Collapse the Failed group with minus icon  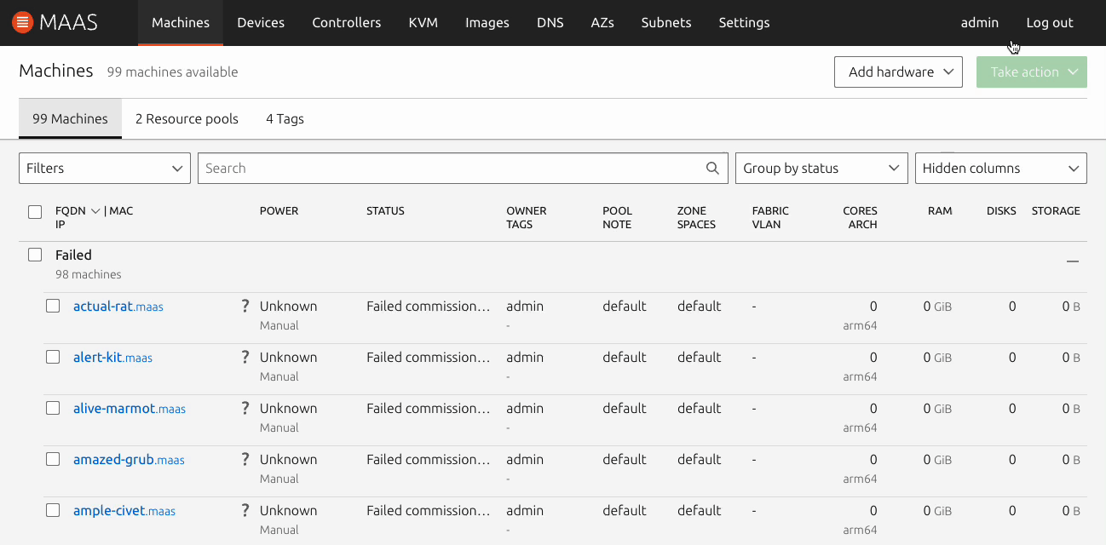coord(1073,261)
